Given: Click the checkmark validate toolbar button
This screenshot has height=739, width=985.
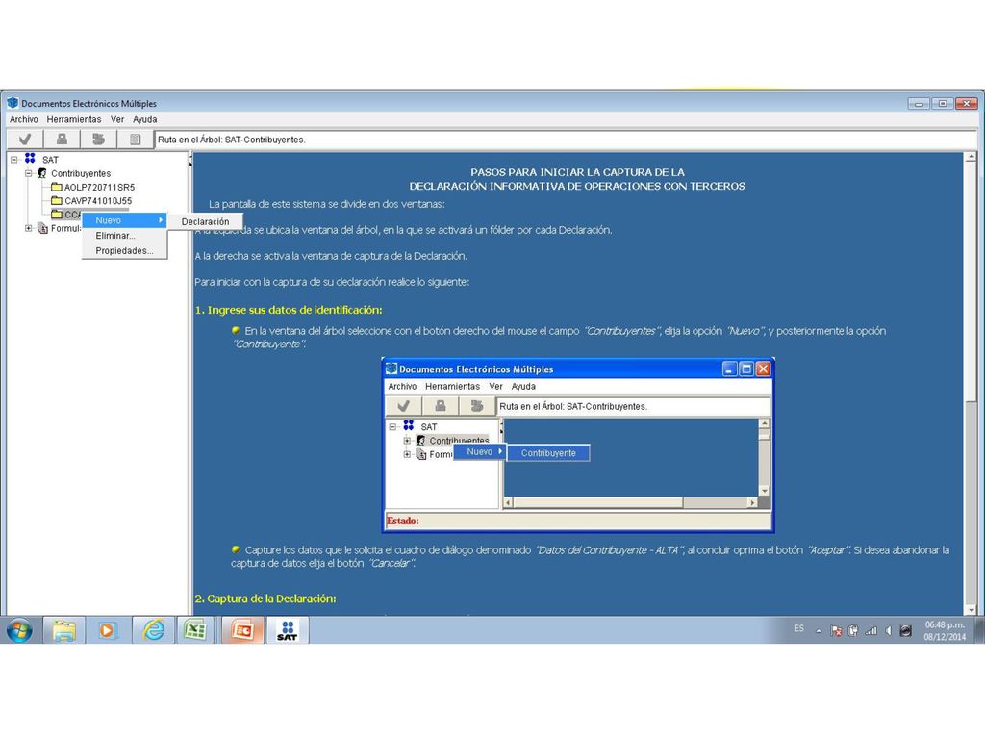Looking at the screenshot, I should (25, 140).
